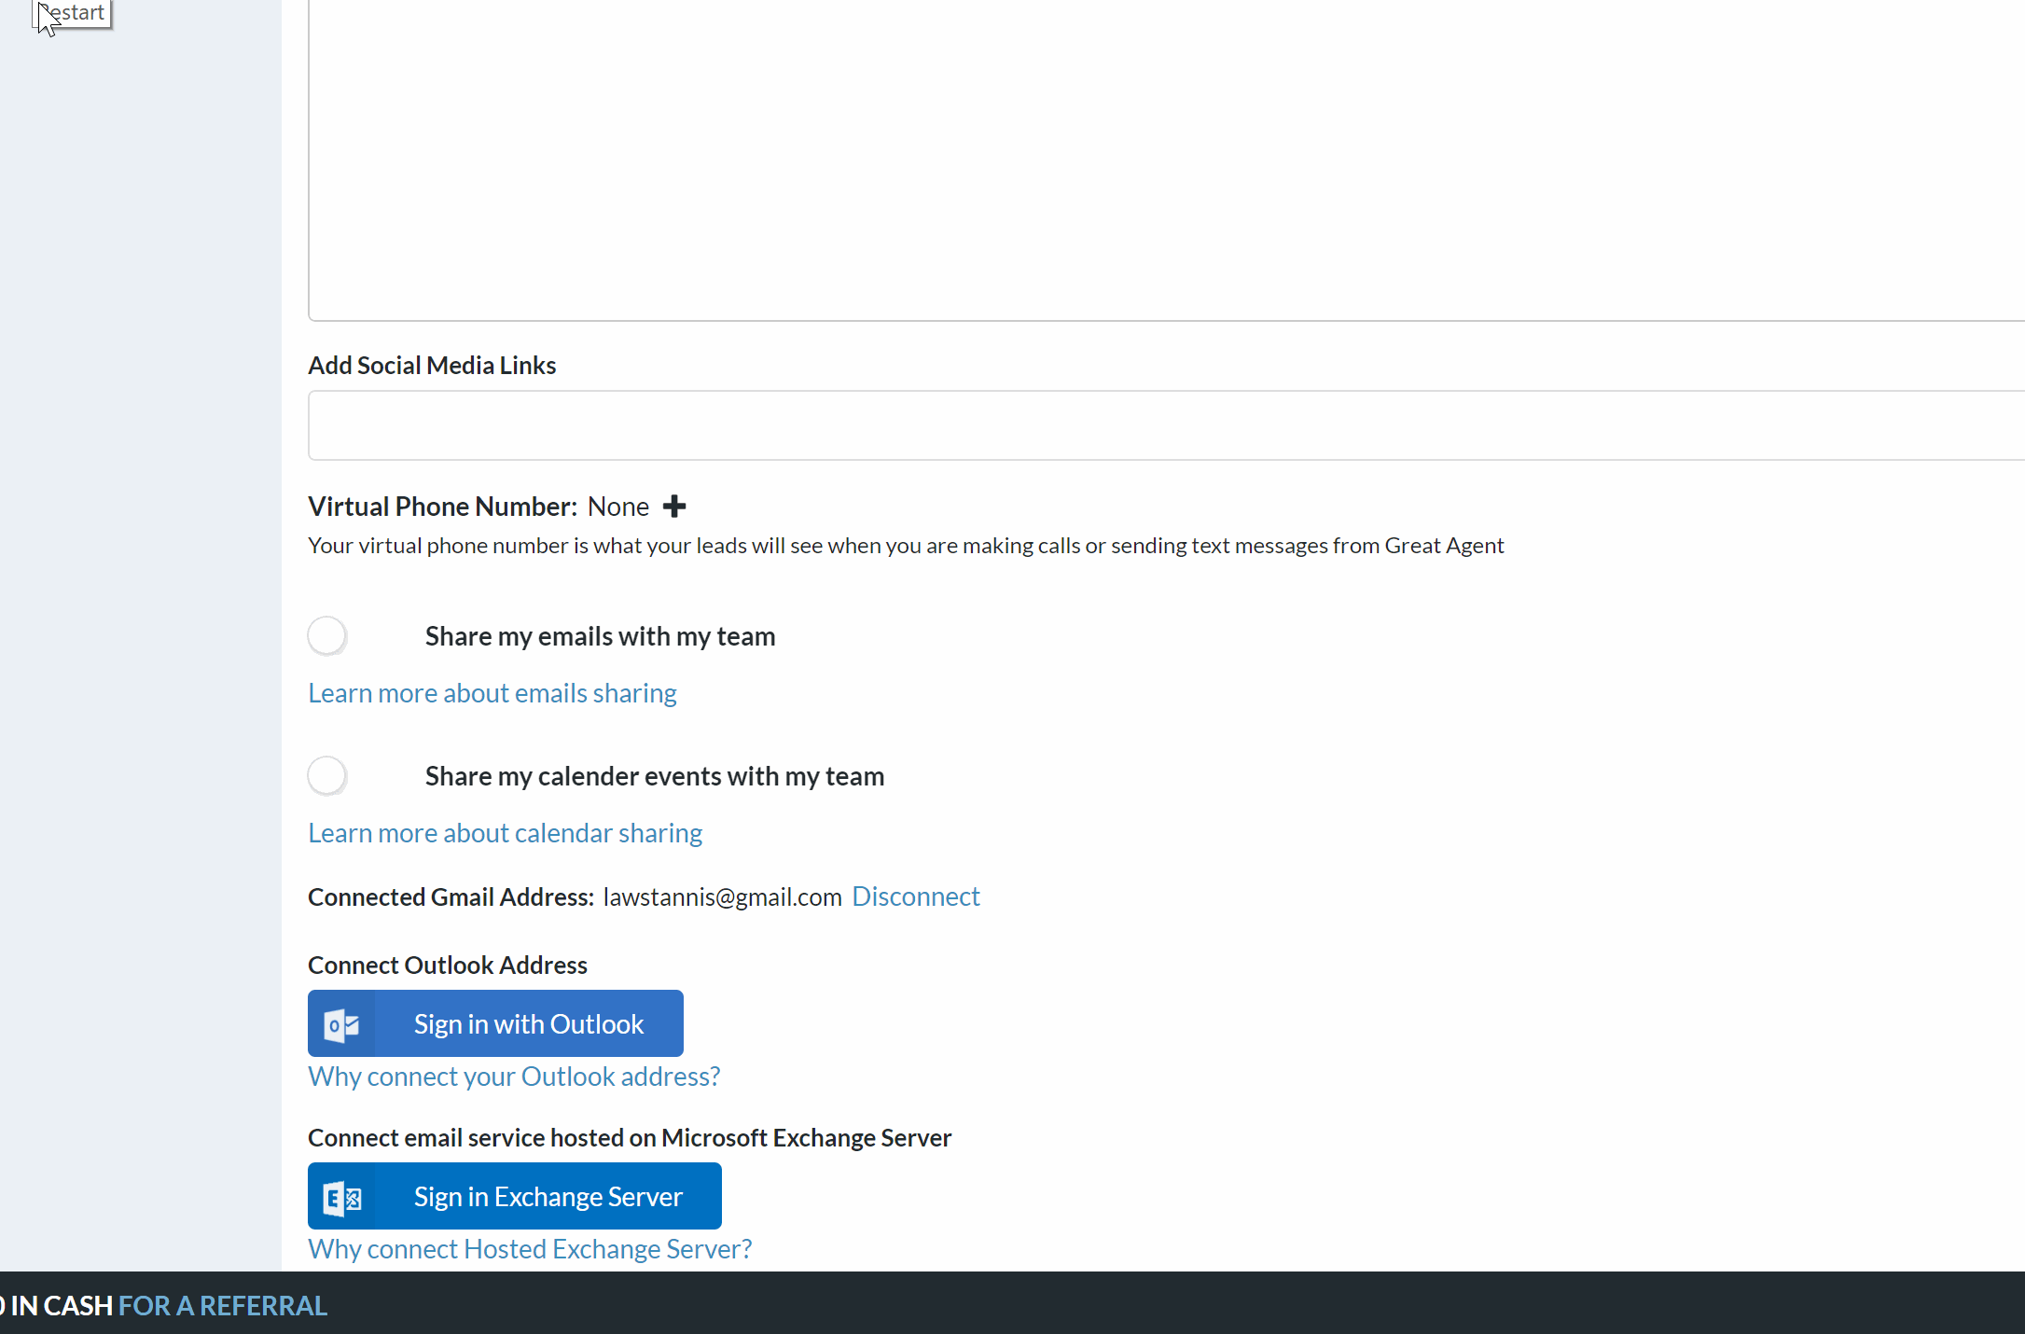This screenshot has width=2025, height=1334.
Task: Open Learn more about calendar sharing link
Action: 505,833
